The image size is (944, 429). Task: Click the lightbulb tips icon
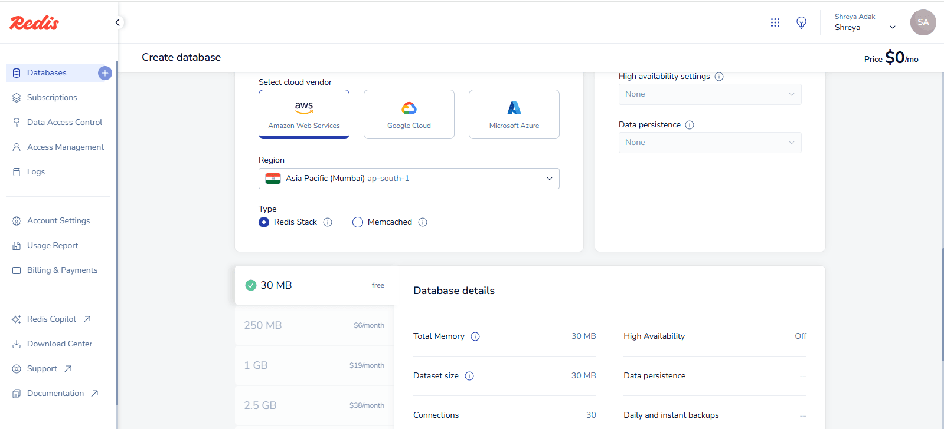click(801, 22)
